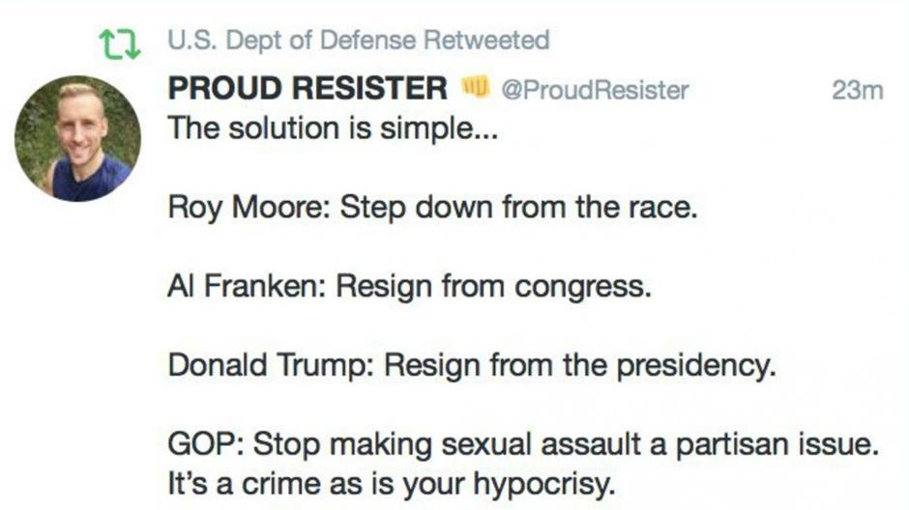Click 'Step down from the race.' text
Viewport: 909px width, 510px height.
(517, 208)
